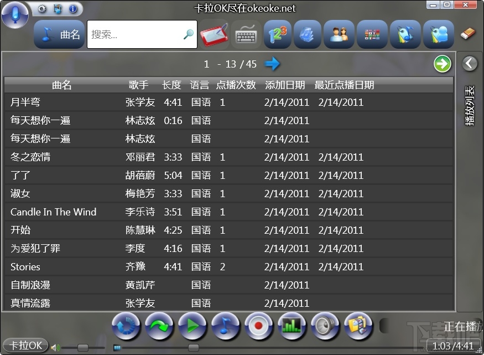The width and height of the screenshot is (484, 355).
Task: Expand the 播放列表 playlist panel chevron
Action: click(470, 63)
